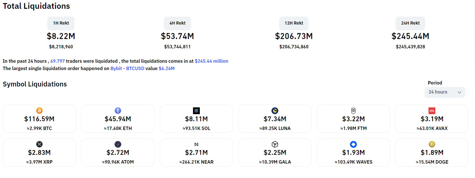
Task: Click the Fantom FTM icon
Action: click(x=353, y=111)
